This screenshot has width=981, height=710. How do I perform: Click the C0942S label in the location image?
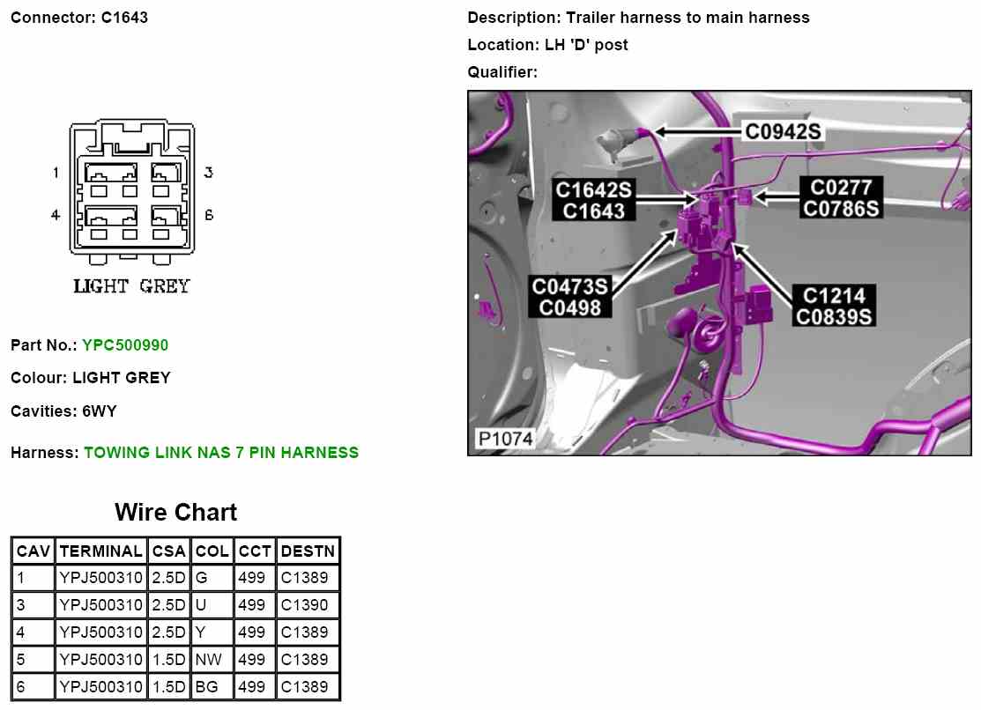pos(783,131)
